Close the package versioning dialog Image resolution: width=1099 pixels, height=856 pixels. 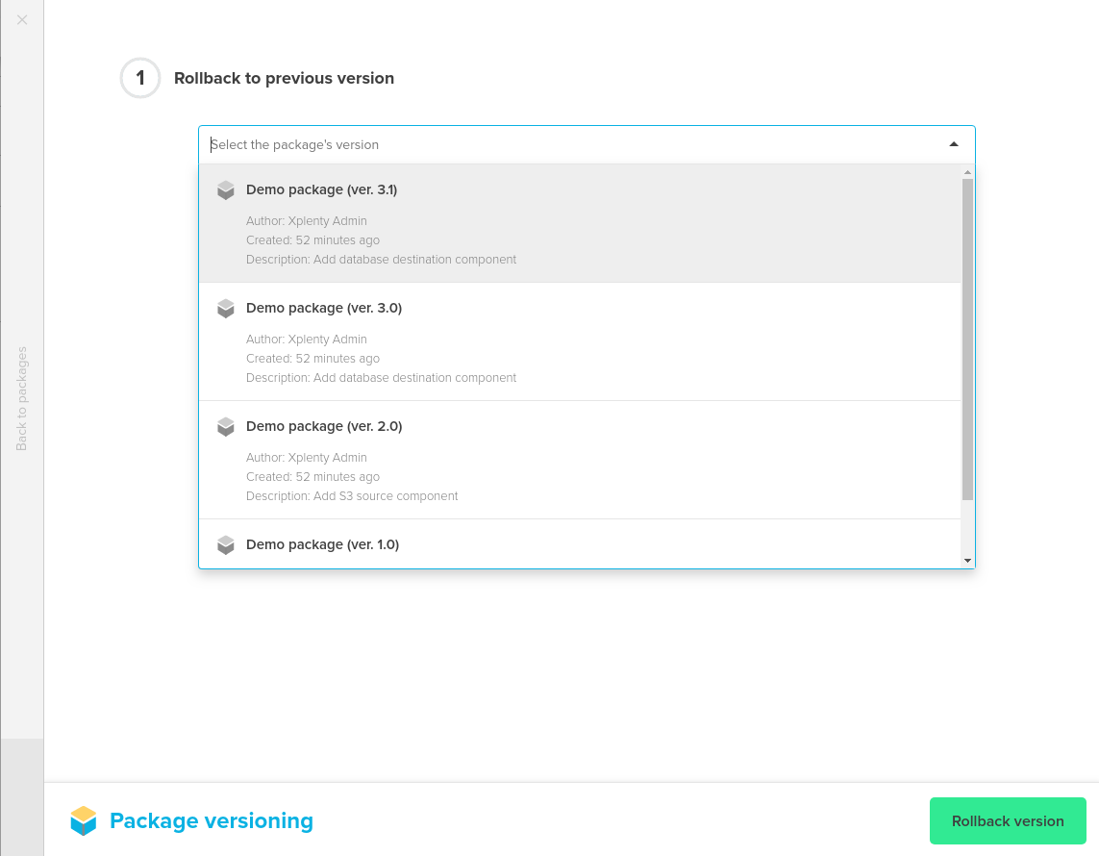(x=21, y=19)
